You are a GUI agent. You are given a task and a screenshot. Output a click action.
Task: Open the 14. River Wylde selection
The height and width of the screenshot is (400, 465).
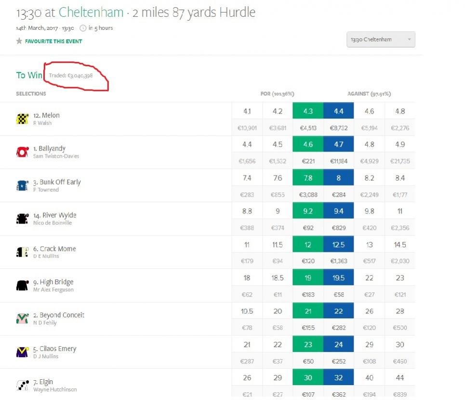(54, 215)
